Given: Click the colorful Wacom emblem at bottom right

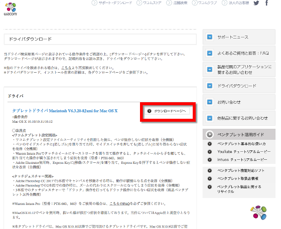Looking at the screenshot, I should point(259,212).
